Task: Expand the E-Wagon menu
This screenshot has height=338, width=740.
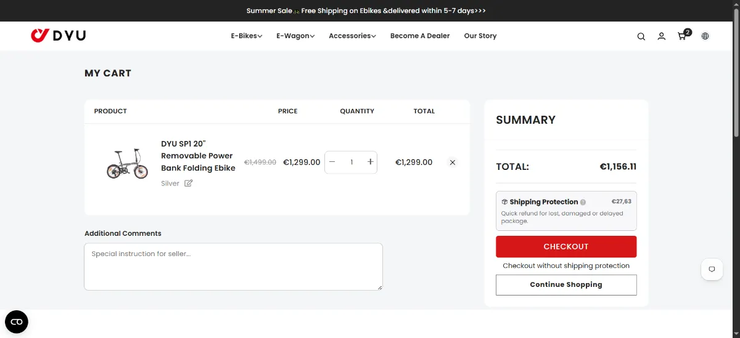Action: coord(295,36)
